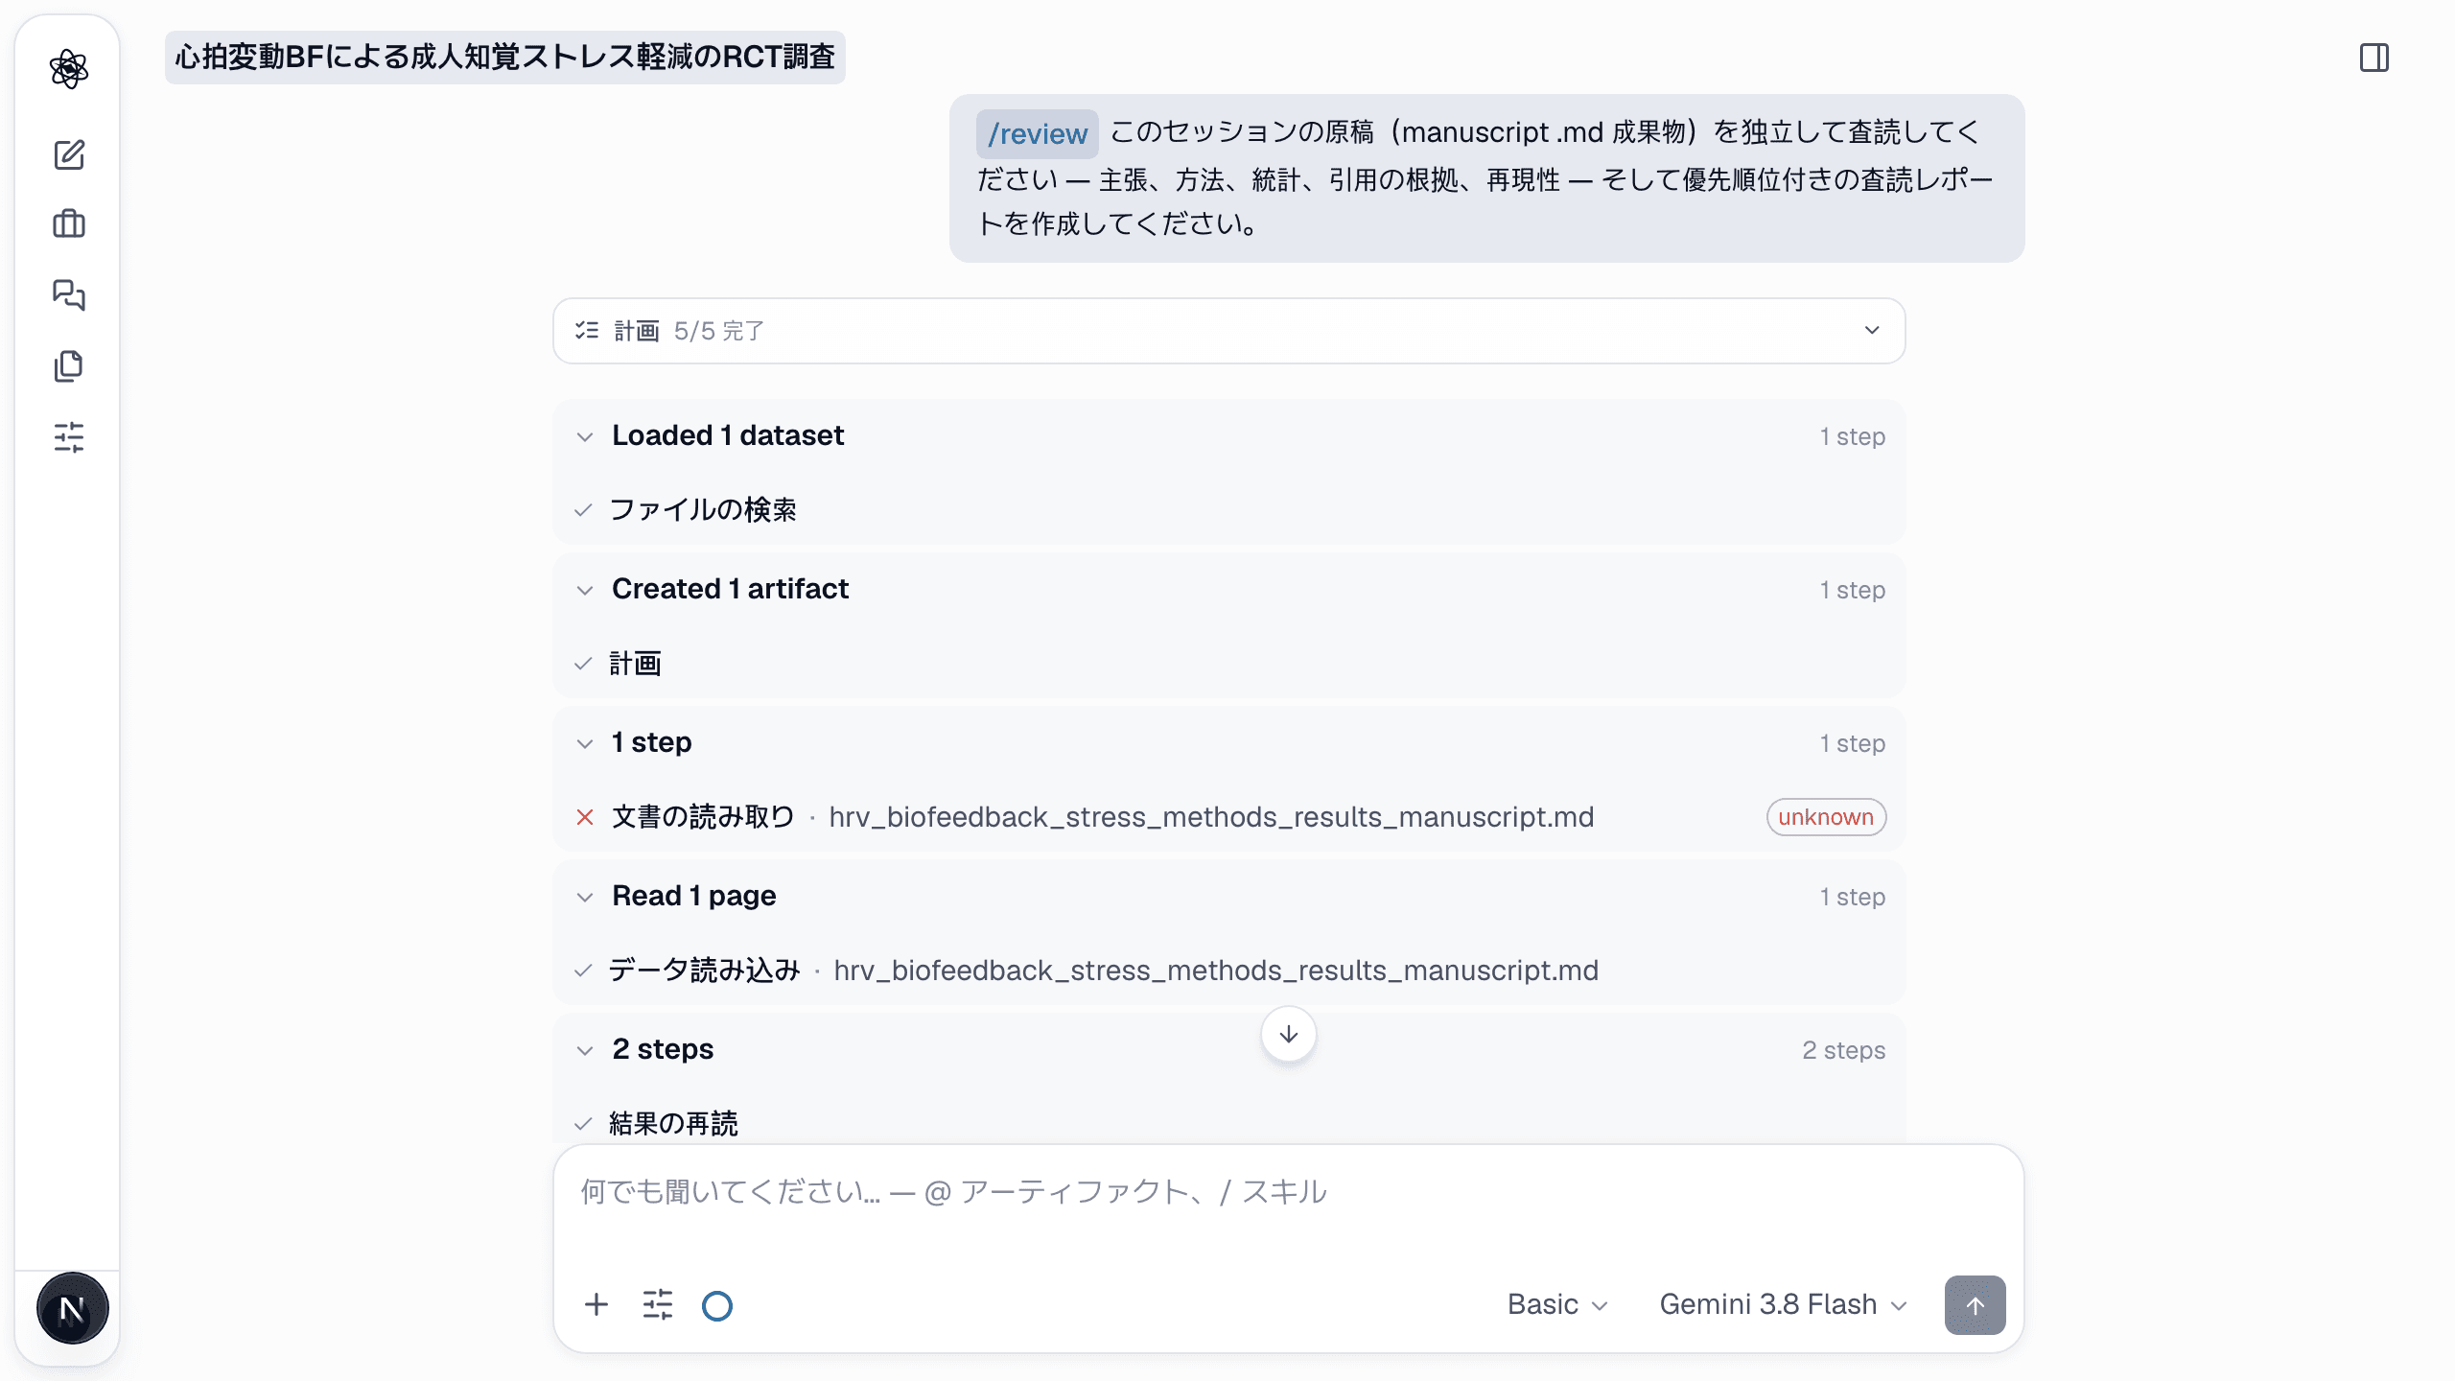Image resolution: width=2455 pixels, height=1381 pixels.
Task: Send message with up arrow button
Action: click(x=1975, y=1304)
